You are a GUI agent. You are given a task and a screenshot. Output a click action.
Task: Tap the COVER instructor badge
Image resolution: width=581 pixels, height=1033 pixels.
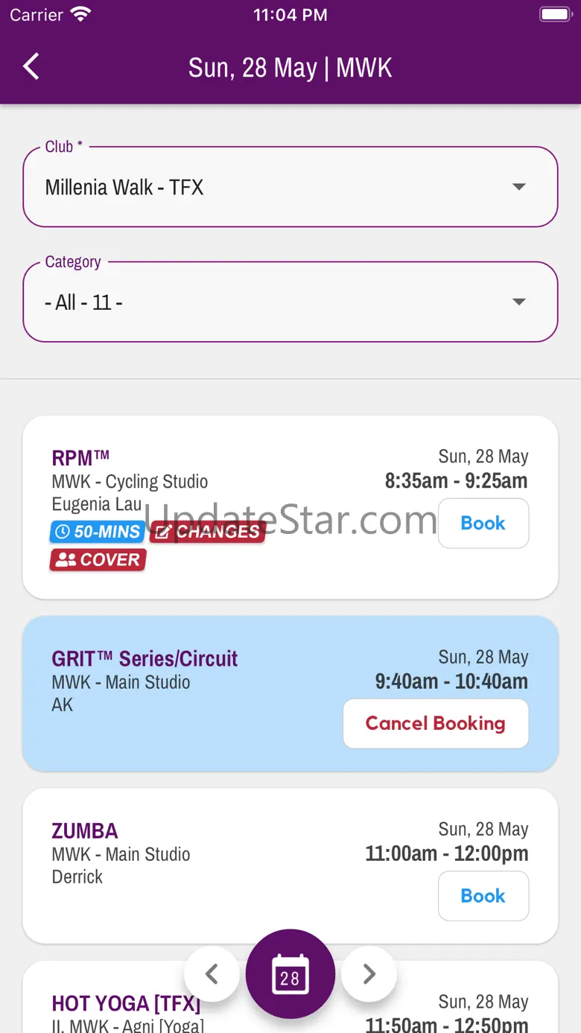[x=98, y=560]
